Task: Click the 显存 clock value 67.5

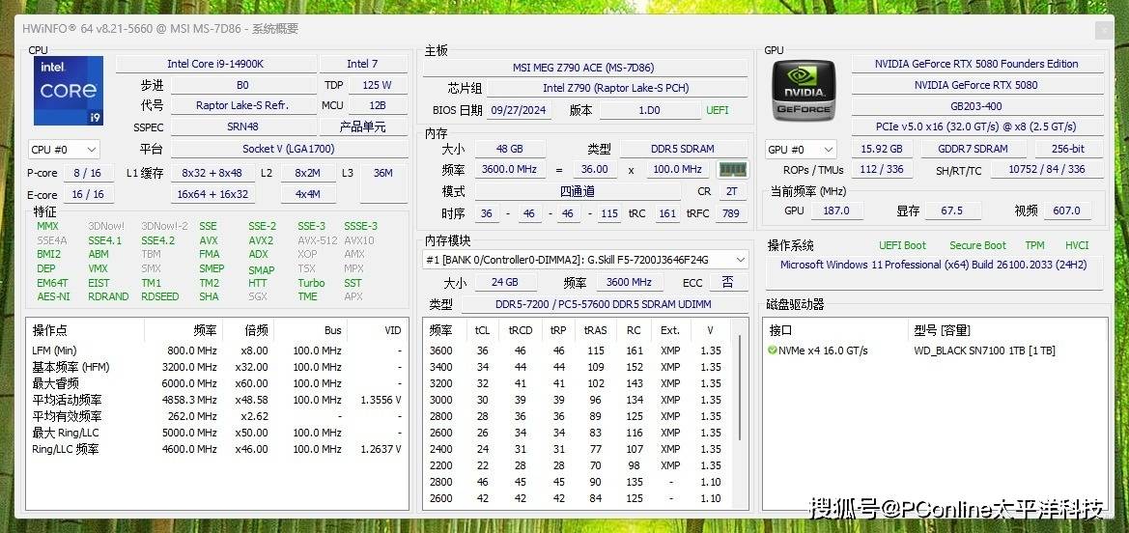Action: click(952, 211)
